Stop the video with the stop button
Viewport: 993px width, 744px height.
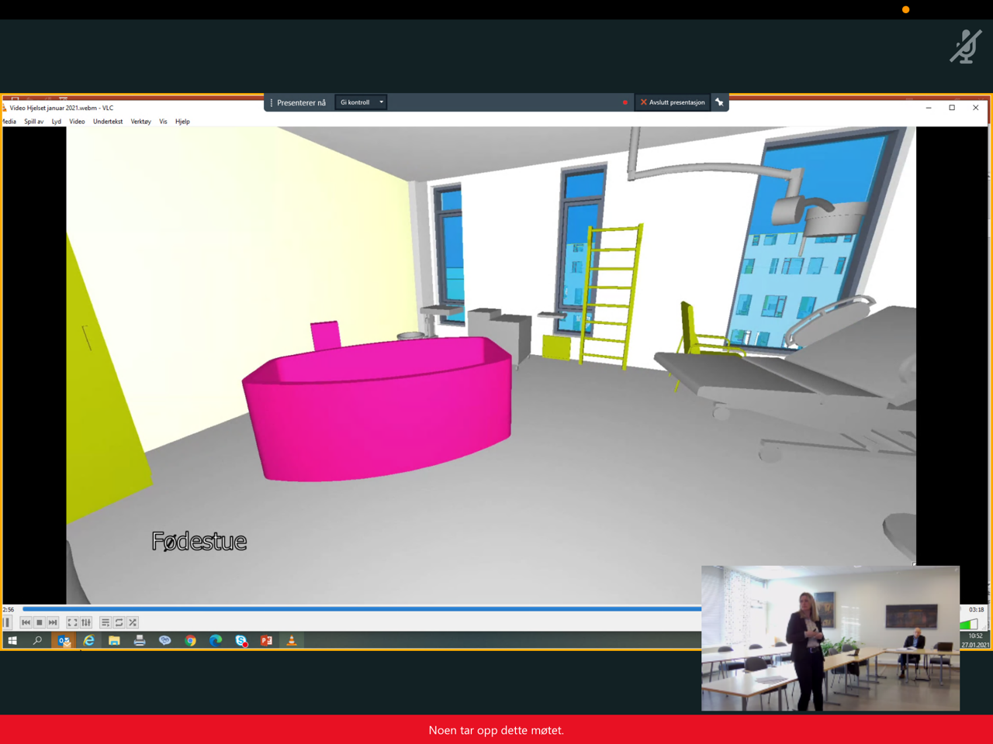(x=40, y=622)
